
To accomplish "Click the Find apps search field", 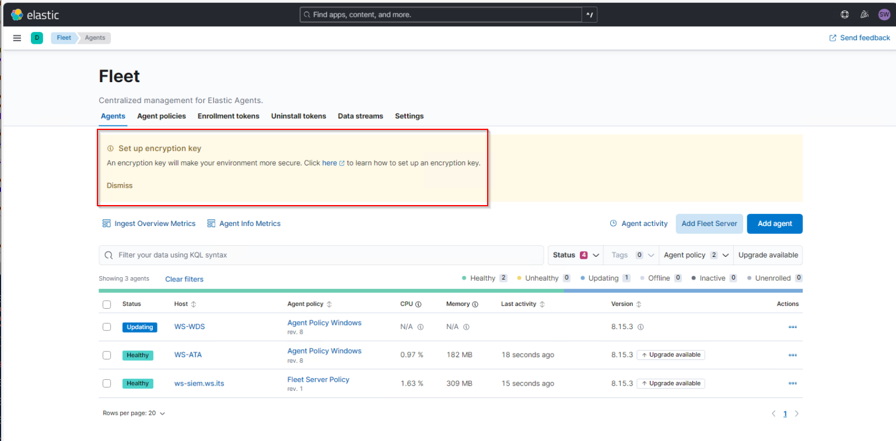I will [x=442, y=15].
